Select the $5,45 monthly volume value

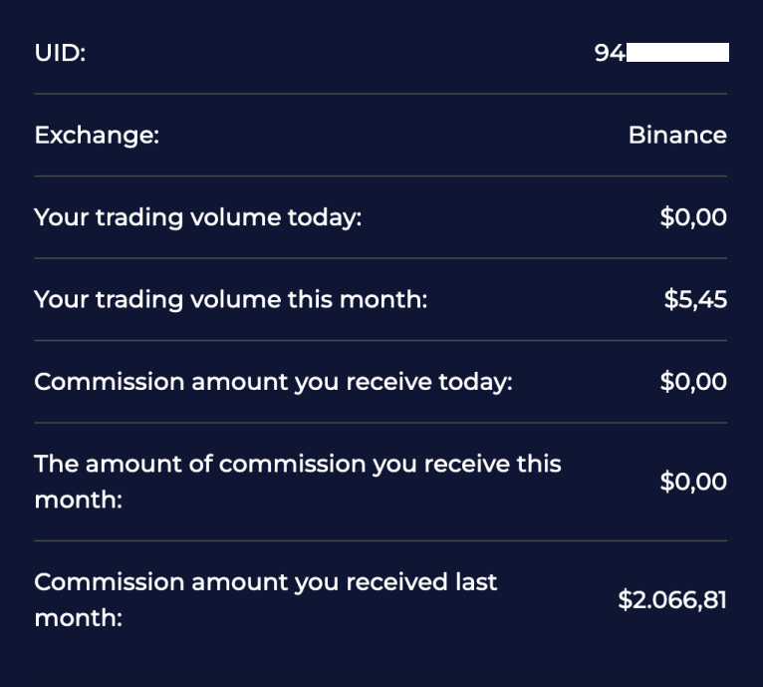[x=695, y=299]
